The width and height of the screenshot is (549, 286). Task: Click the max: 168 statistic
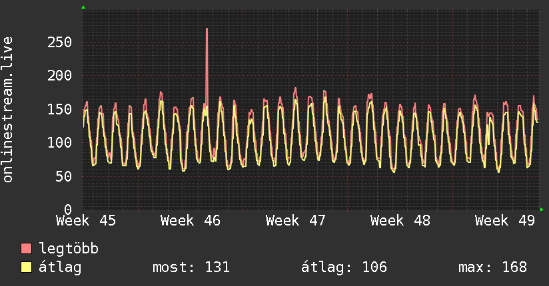[492, 267]
